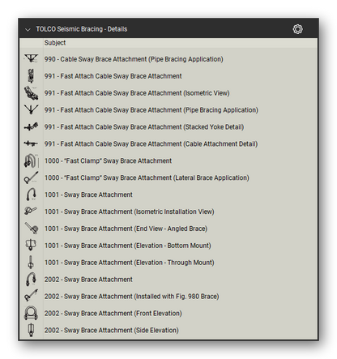
Task: Click icon of 2002 - Sway Brace Attachment
Action: click(31, 279)
